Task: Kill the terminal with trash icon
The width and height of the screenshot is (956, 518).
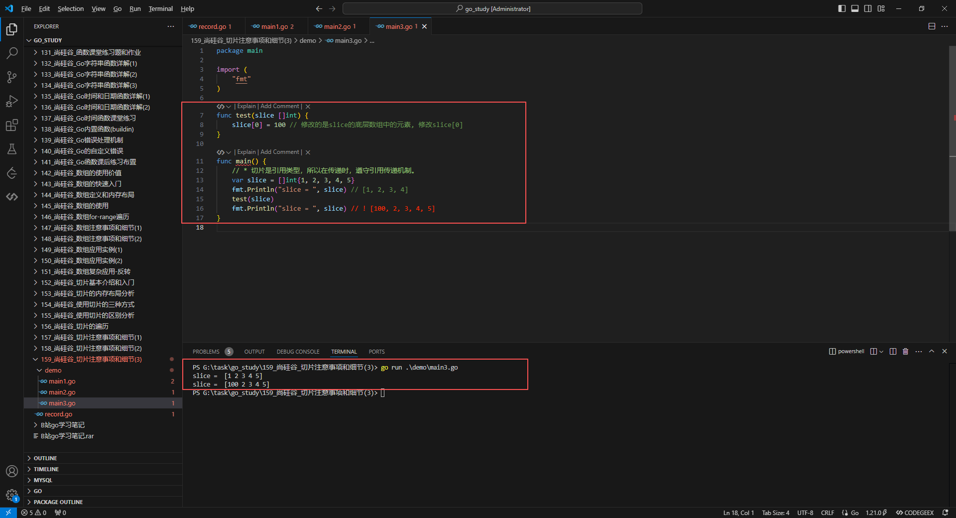Action: (906, 352)
